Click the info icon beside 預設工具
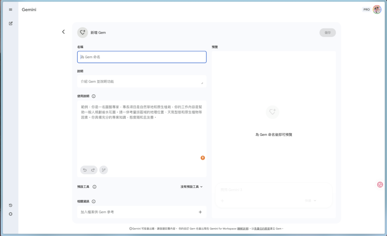387x236 pixels. [94, 187]
